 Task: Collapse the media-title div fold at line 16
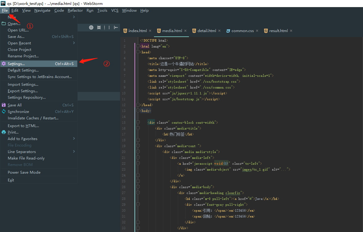pyautogui.click(x=138, y=128)
